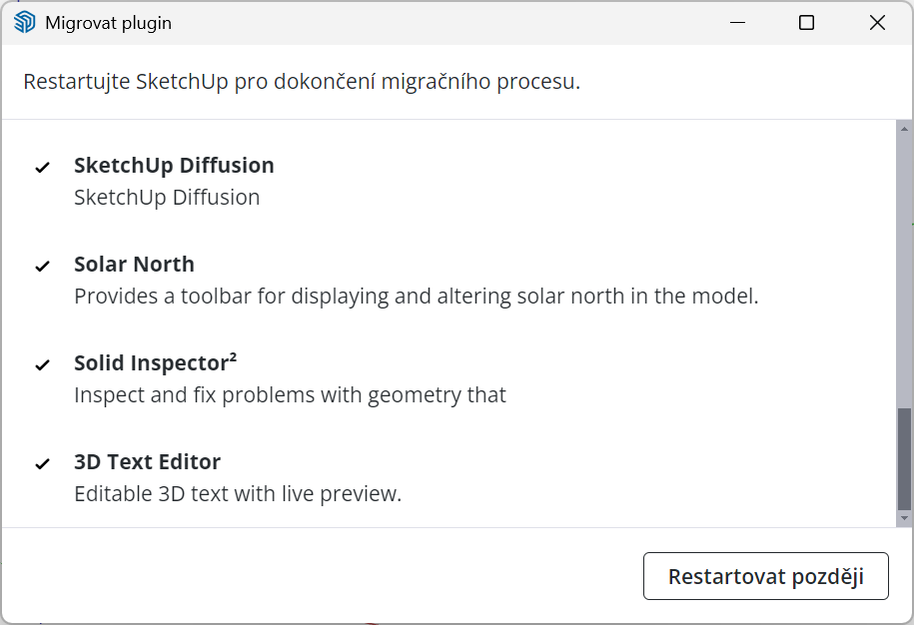Viewport: 914px width, 625px height.
Task: Select the Solid Inspector² plugin title
Action: pos(155,363)
